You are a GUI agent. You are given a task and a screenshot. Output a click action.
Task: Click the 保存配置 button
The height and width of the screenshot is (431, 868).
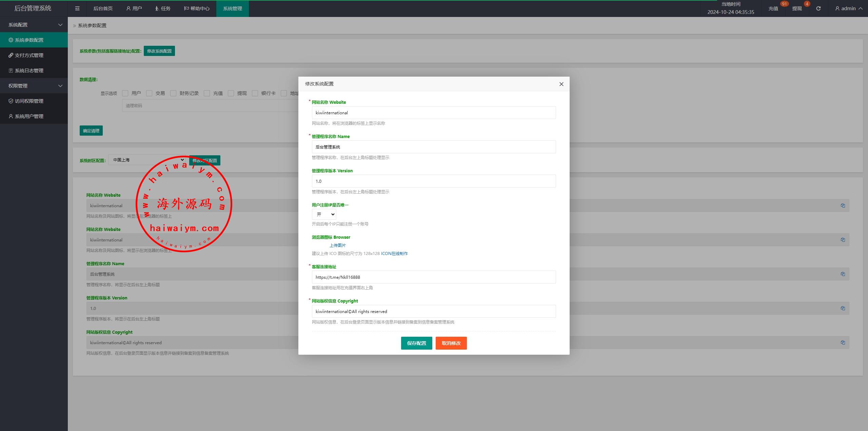[416, 343]
